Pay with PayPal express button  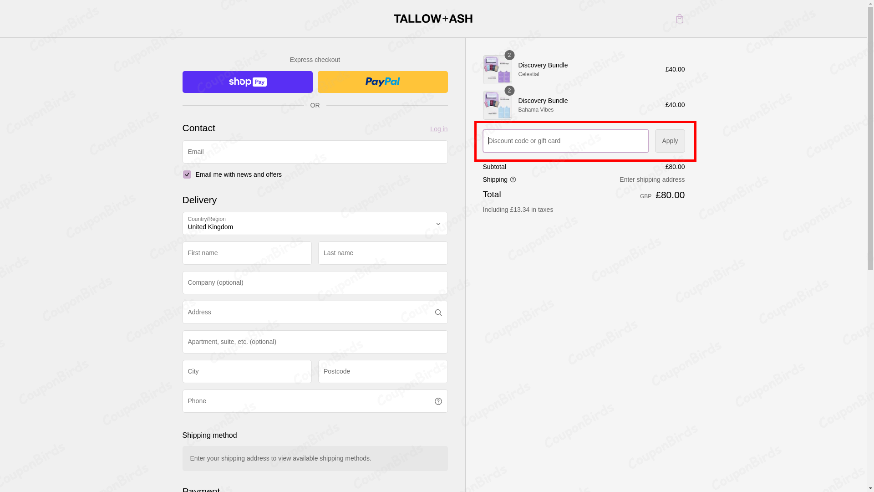coord(382,82)
